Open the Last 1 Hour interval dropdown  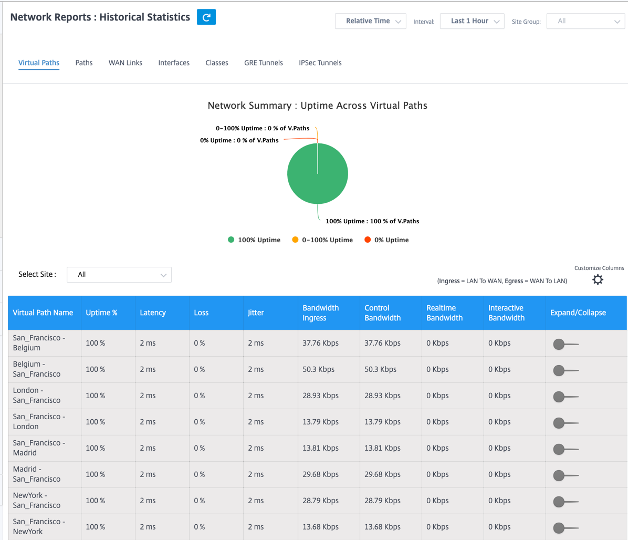(472, 21)
